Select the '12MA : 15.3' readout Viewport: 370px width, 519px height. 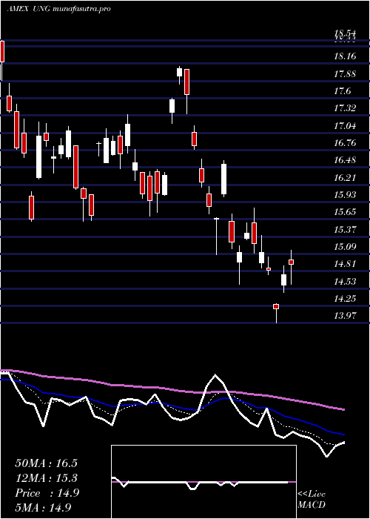coord(46,478)
